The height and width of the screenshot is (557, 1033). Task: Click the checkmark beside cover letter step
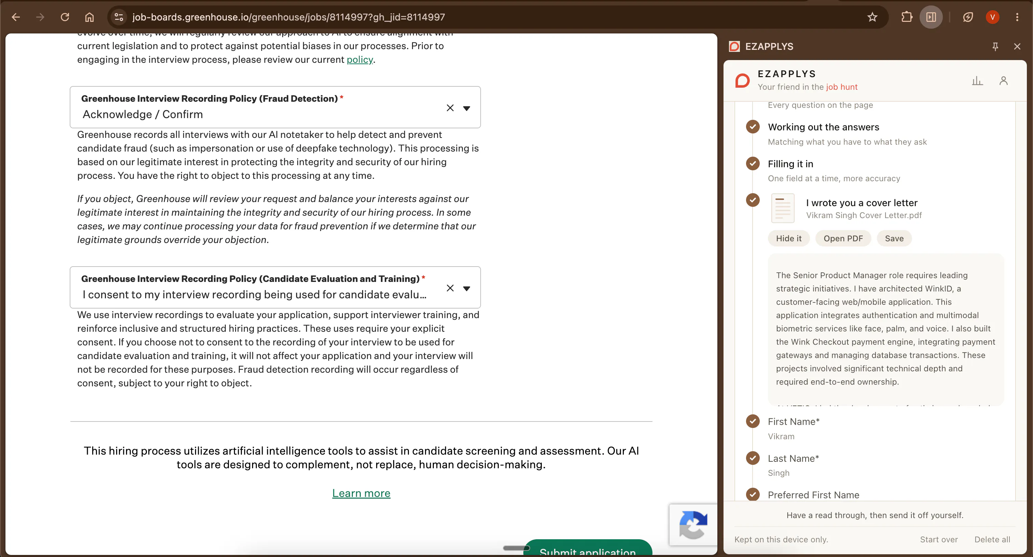(x=753, y=200)
